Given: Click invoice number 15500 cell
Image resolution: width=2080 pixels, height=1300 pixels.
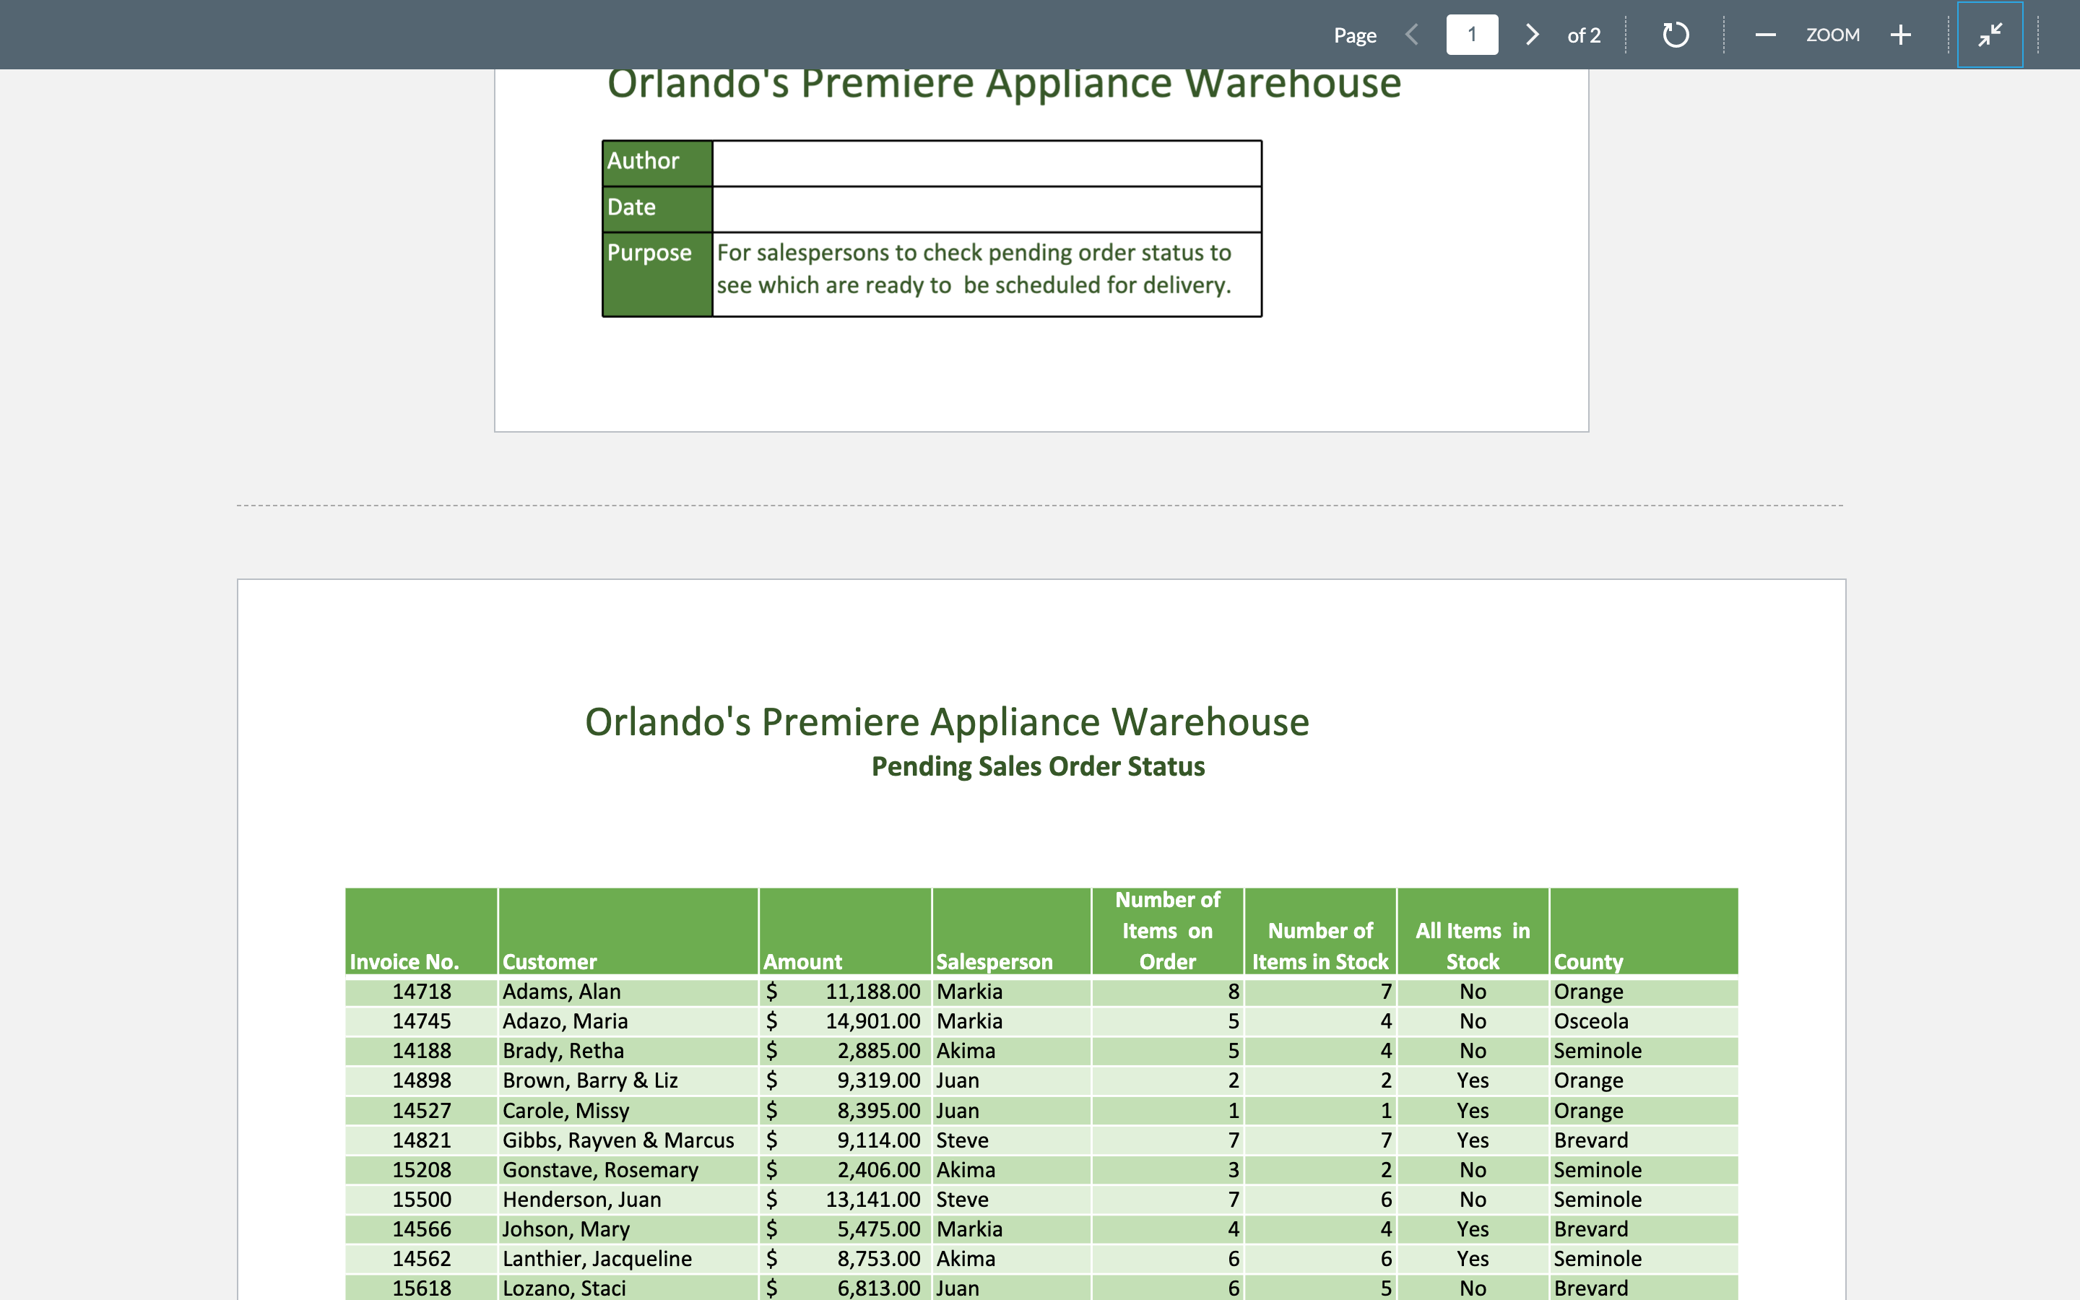Looking at the screenshot, I should pos(421,1200).
